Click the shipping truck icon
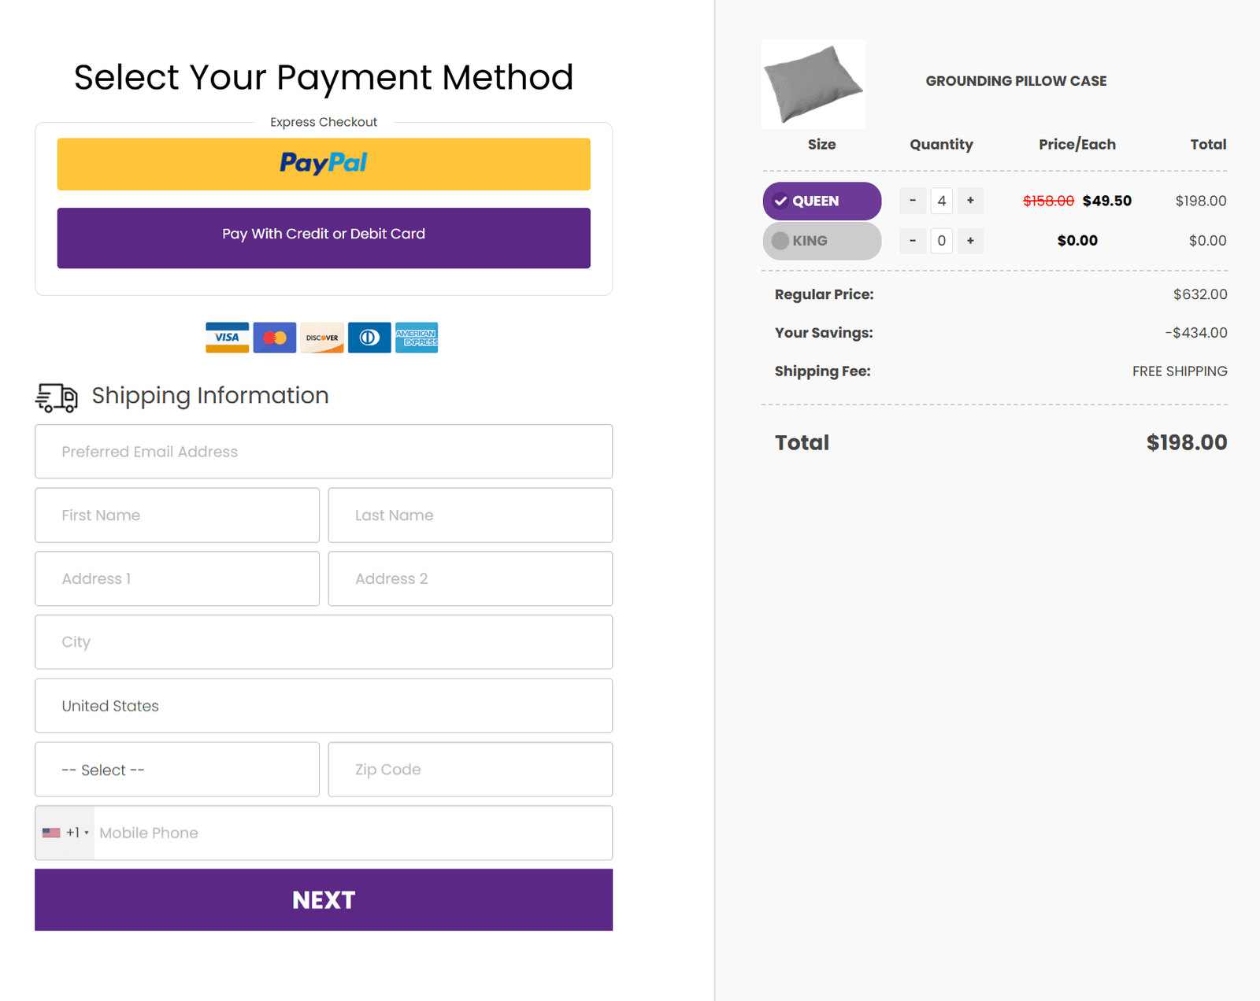Screen dimensions: 1260x1001 click(57, 397)
